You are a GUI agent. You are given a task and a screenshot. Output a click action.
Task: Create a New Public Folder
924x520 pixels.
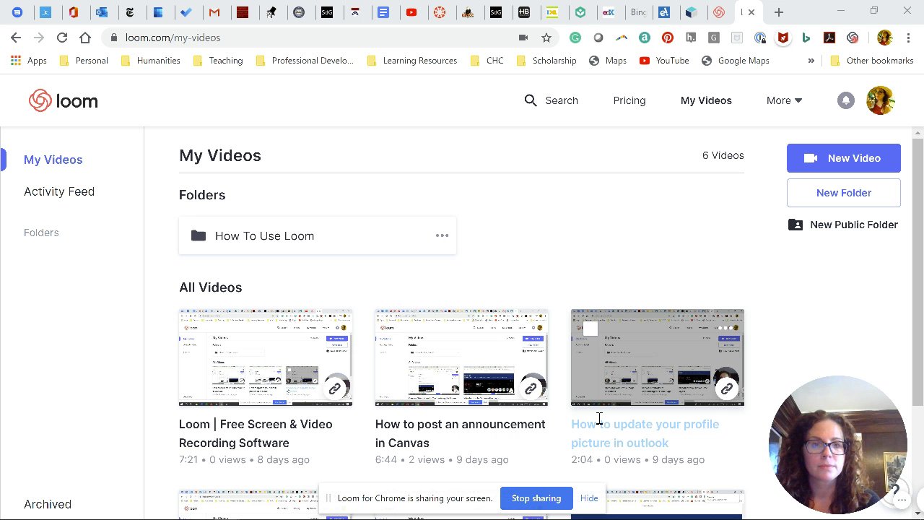click(x=844, y=225)
